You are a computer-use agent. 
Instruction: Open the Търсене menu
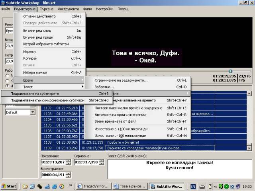click(x=47, y=9)
